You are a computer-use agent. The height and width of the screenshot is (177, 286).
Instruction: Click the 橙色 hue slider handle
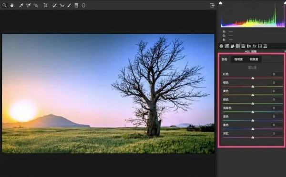click(x=253, y=87)
